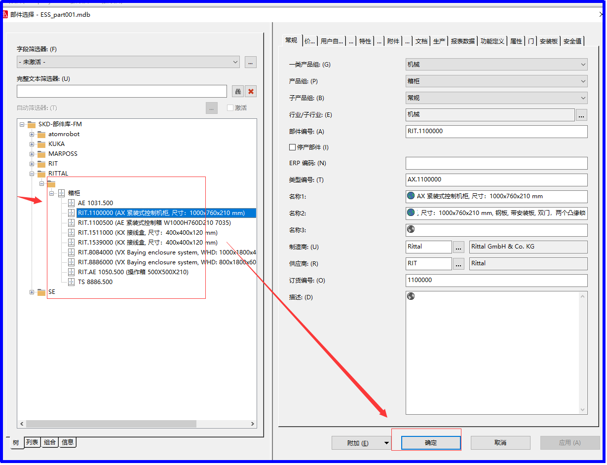
Task: Click the globe icon in 名称1 field
Action: point(411,196)
